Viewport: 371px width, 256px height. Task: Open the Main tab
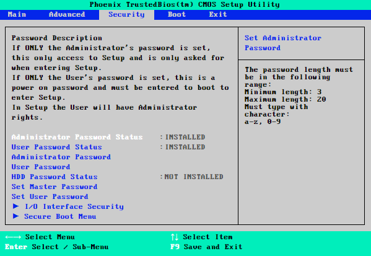[17, 14]
